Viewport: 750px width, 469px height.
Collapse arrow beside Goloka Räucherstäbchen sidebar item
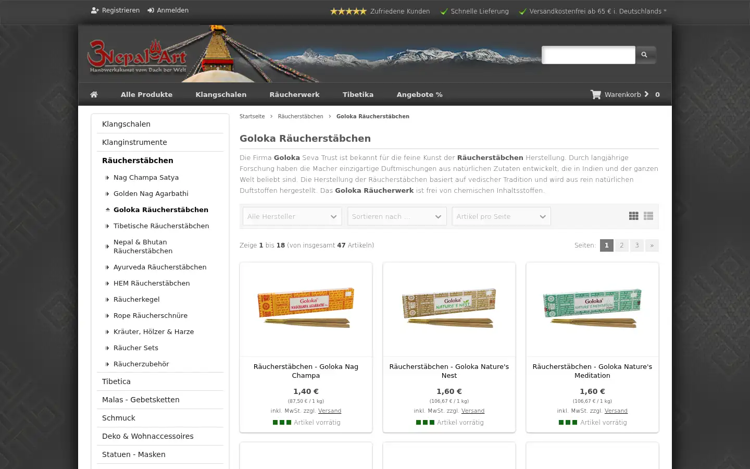(107, 210)
